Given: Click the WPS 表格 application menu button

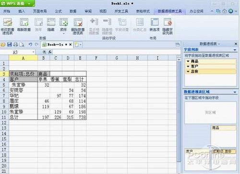Looking at the screenshot, I should [x=17, y=3].
